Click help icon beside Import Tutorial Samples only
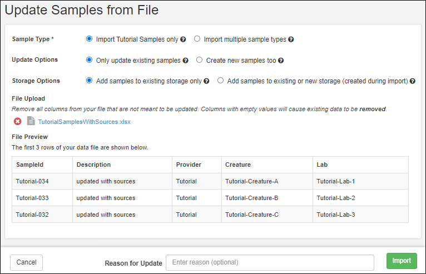 [183, 39]
